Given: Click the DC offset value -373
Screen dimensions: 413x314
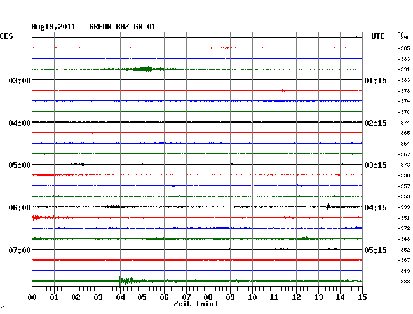Looking at the screenshot, I should click(403, 165).
